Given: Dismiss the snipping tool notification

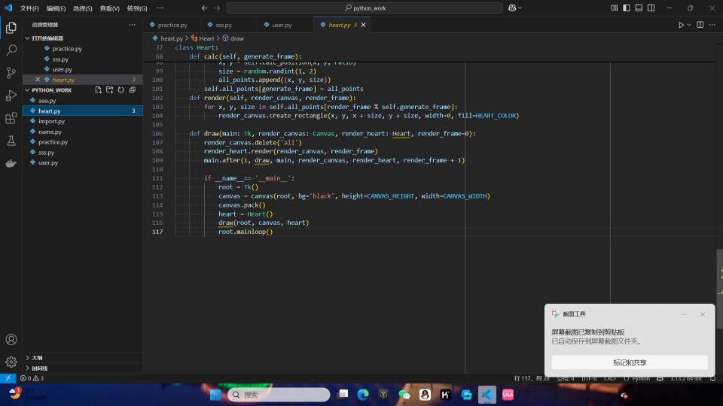Looking at the screenshot, I should 702,314.
